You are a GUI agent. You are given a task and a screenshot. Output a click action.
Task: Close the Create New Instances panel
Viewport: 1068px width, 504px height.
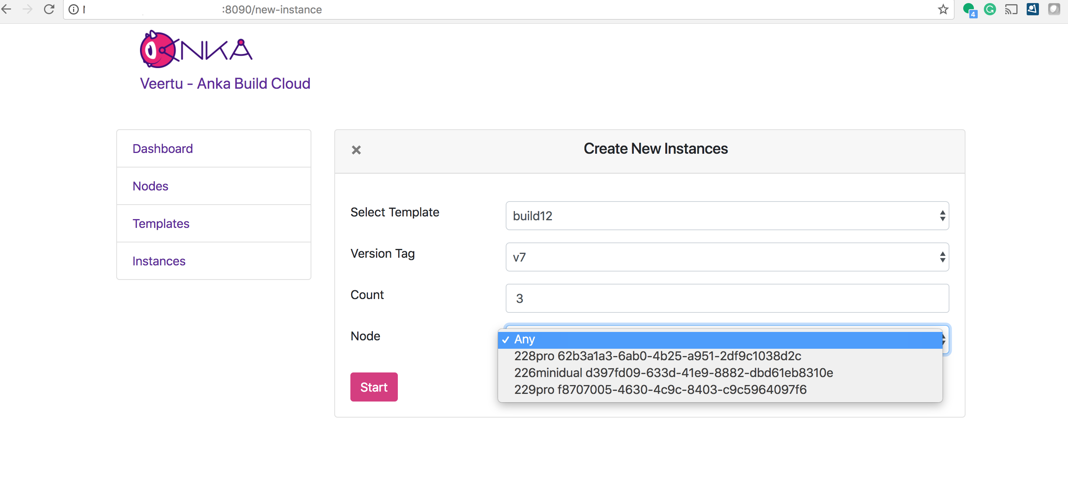pos(356,150)
